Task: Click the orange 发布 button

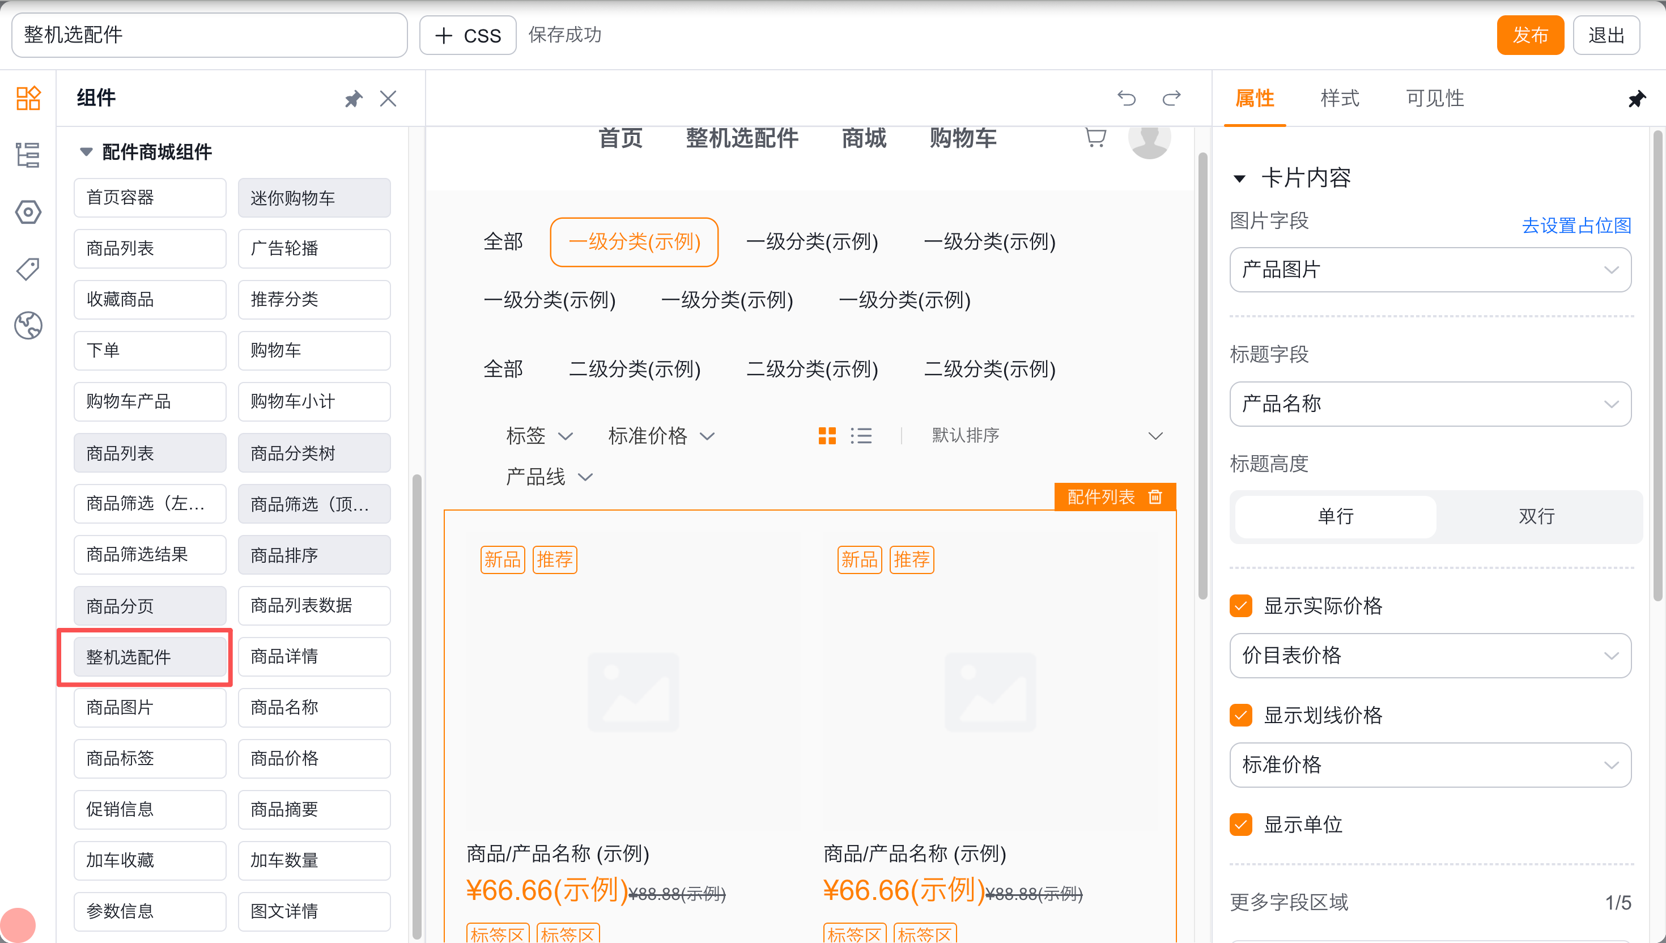Action: tap(1529, 35)
